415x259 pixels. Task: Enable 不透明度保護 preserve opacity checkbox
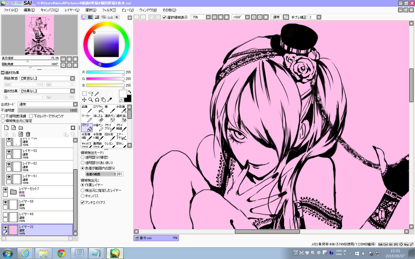[x=3, y=116]
